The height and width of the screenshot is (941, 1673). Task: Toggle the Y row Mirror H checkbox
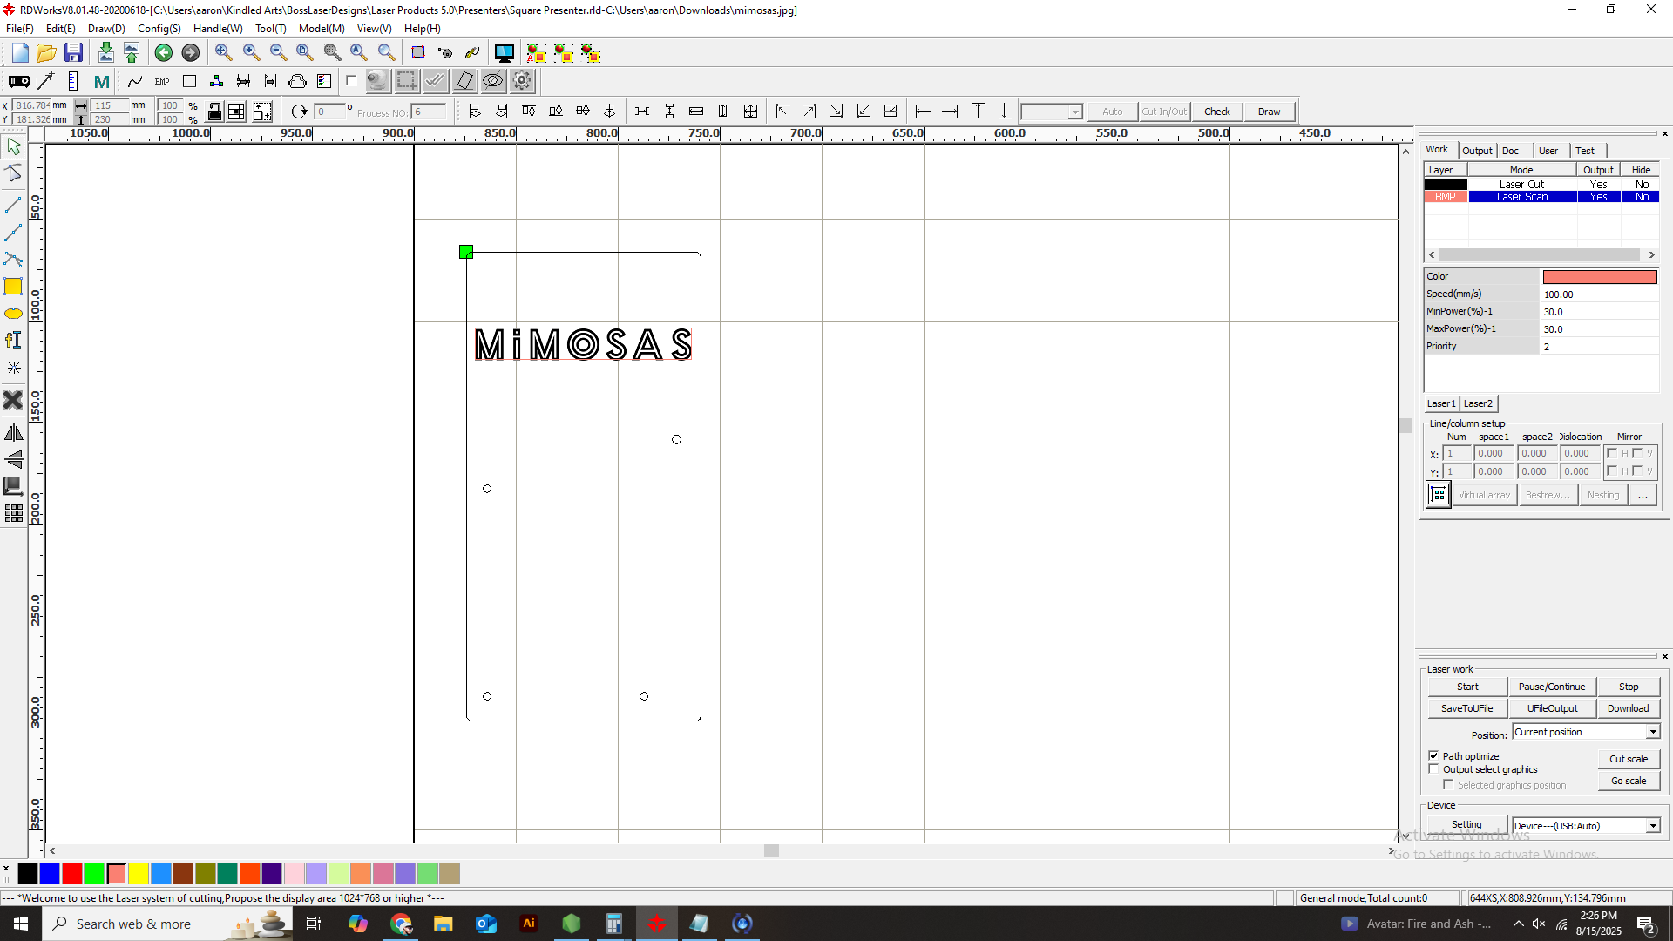(1612, 470)
